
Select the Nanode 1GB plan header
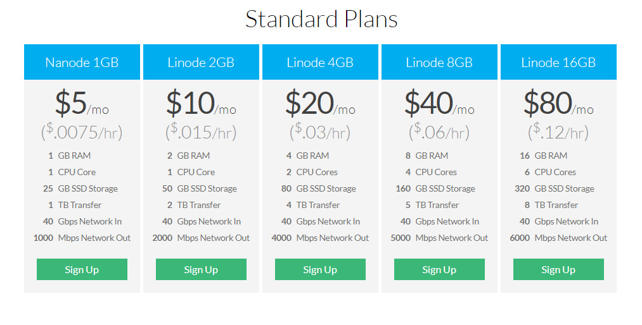click(x=82, y=62)
